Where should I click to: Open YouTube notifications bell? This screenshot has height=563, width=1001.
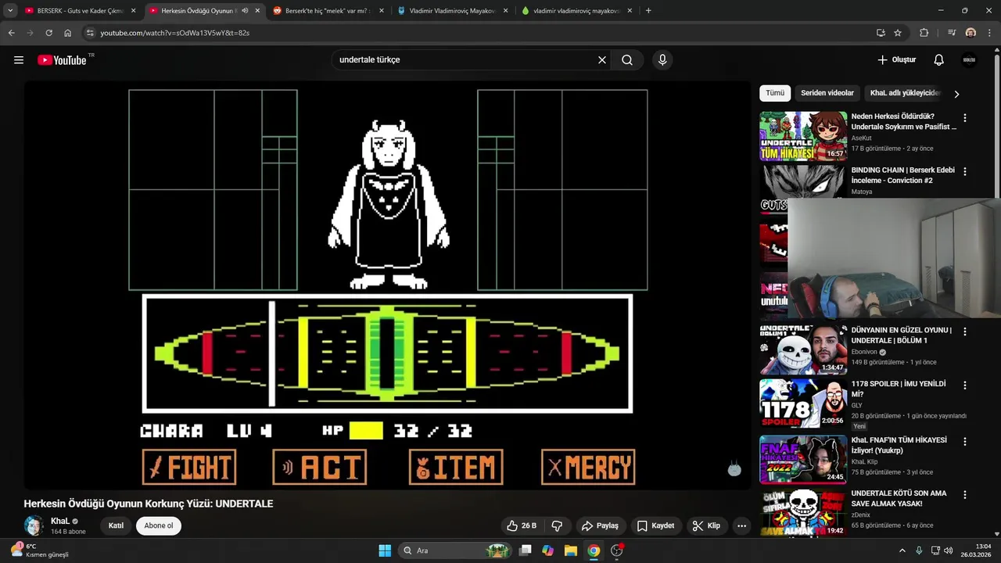pos(939,60)
